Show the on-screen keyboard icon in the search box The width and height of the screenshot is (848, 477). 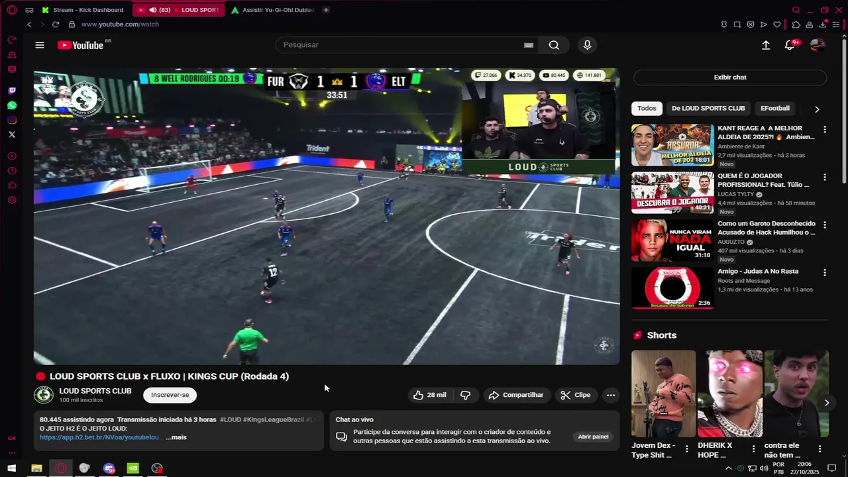[x=529, y=45]
